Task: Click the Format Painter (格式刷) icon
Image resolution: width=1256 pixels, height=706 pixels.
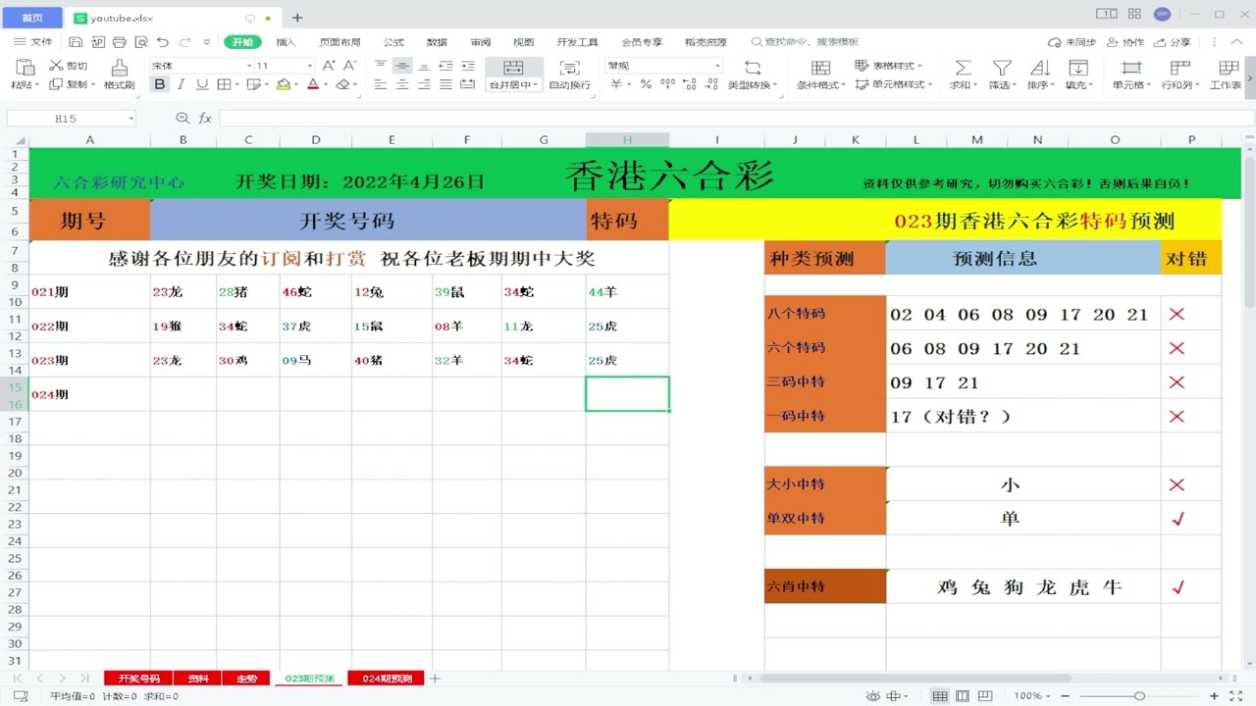Action: click(x=120, y=67)
